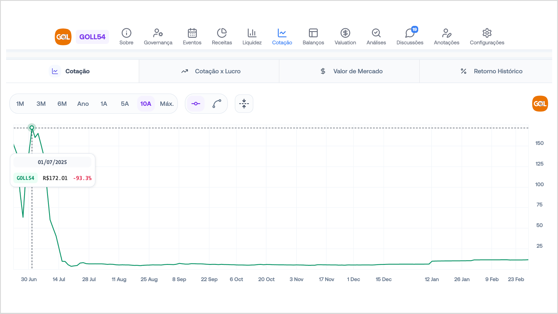Select the straight line chart style
The width and height of the screenshot is (558, 314).
pyautogui.click(x=196, y=104)
